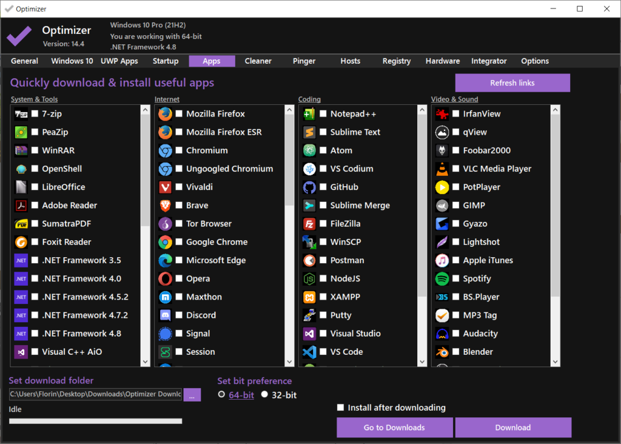Click Coding list scroll-up arrow
Screen dimensions: 621x444
tap(422, 110)
